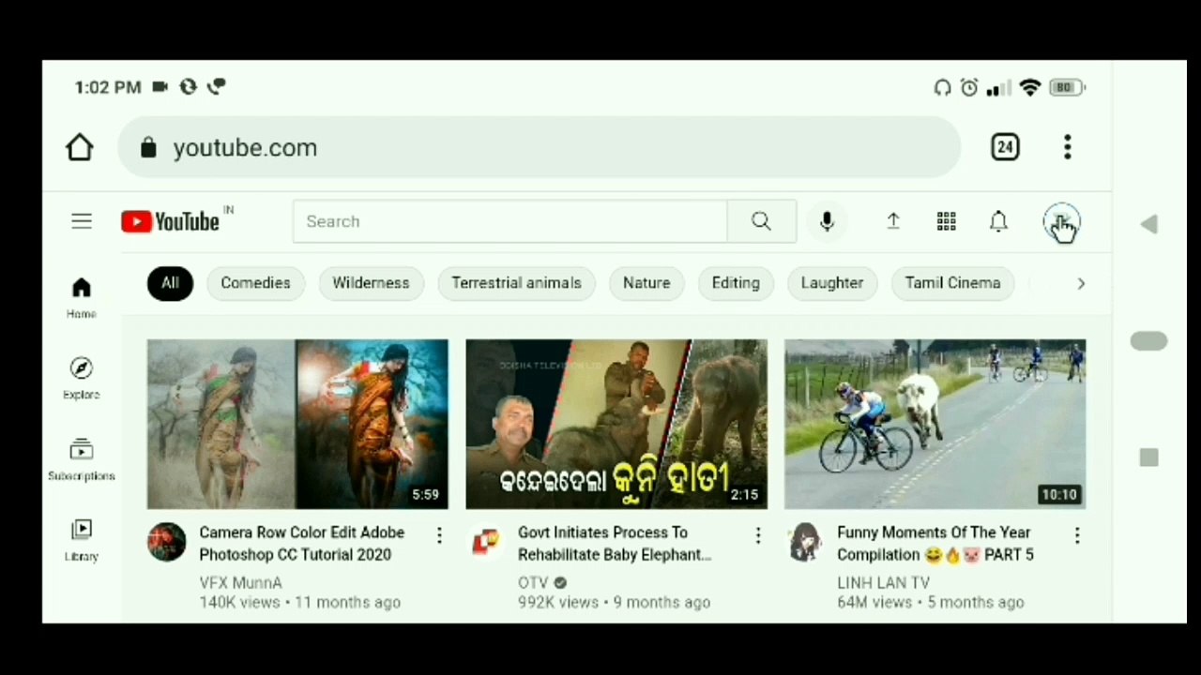Open the YouTube apps grid icon
Image resolution: width=1201 pixels, height=675 pixels.
[946, 221]
